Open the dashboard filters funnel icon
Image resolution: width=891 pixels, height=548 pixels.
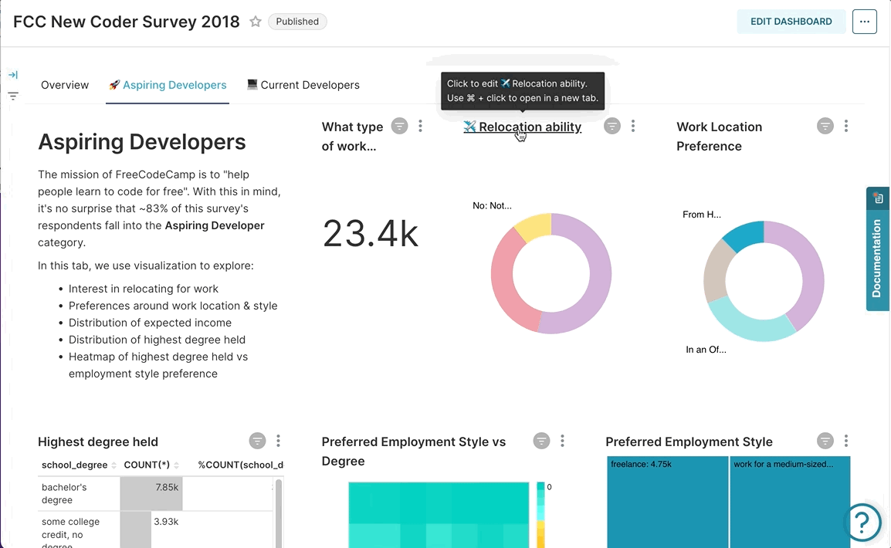[x=13, y=96]
